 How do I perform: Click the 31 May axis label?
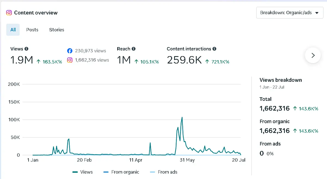tap(187, 160)
